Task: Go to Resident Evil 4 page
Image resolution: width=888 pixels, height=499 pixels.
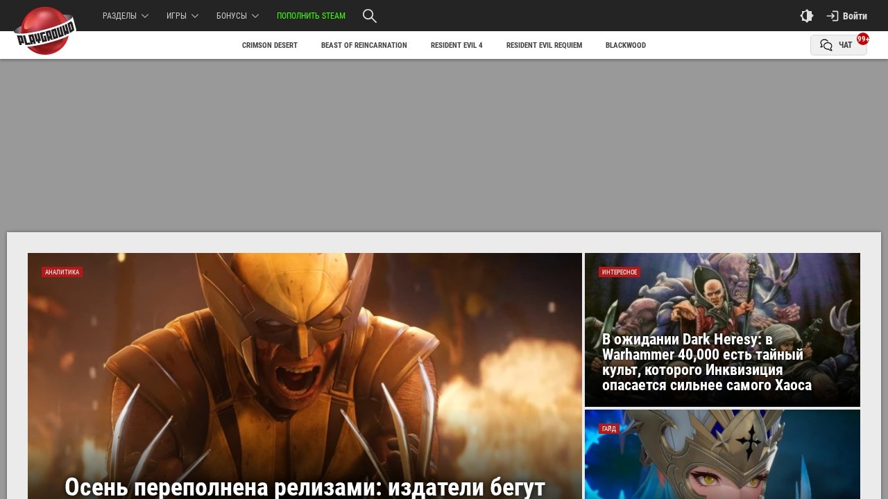Action: [456, 46]
